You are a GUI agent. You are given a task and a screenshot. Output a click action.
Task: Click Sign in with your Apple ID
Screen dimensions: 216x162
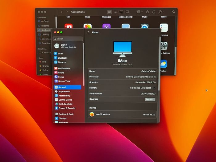coord(65,46)
